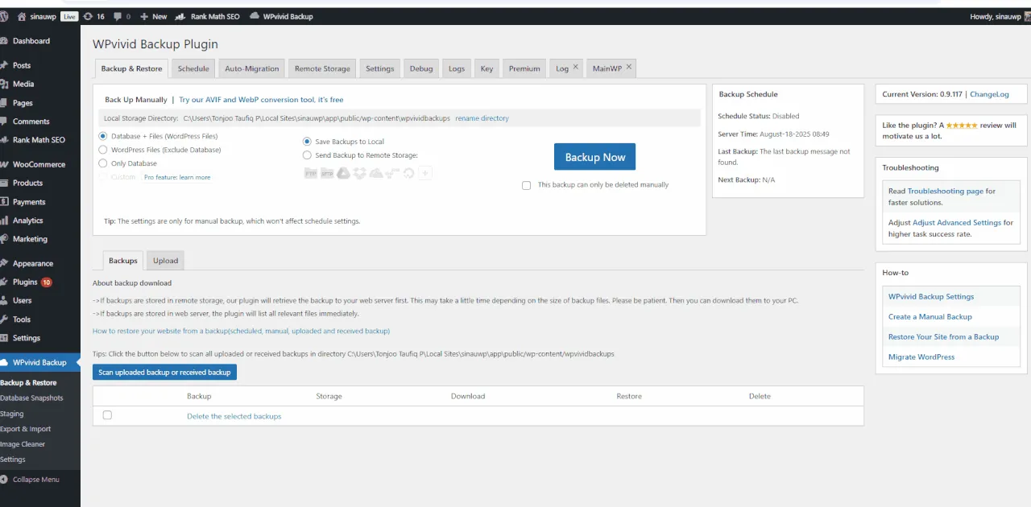Click the Backup Now button

[594, 157]
